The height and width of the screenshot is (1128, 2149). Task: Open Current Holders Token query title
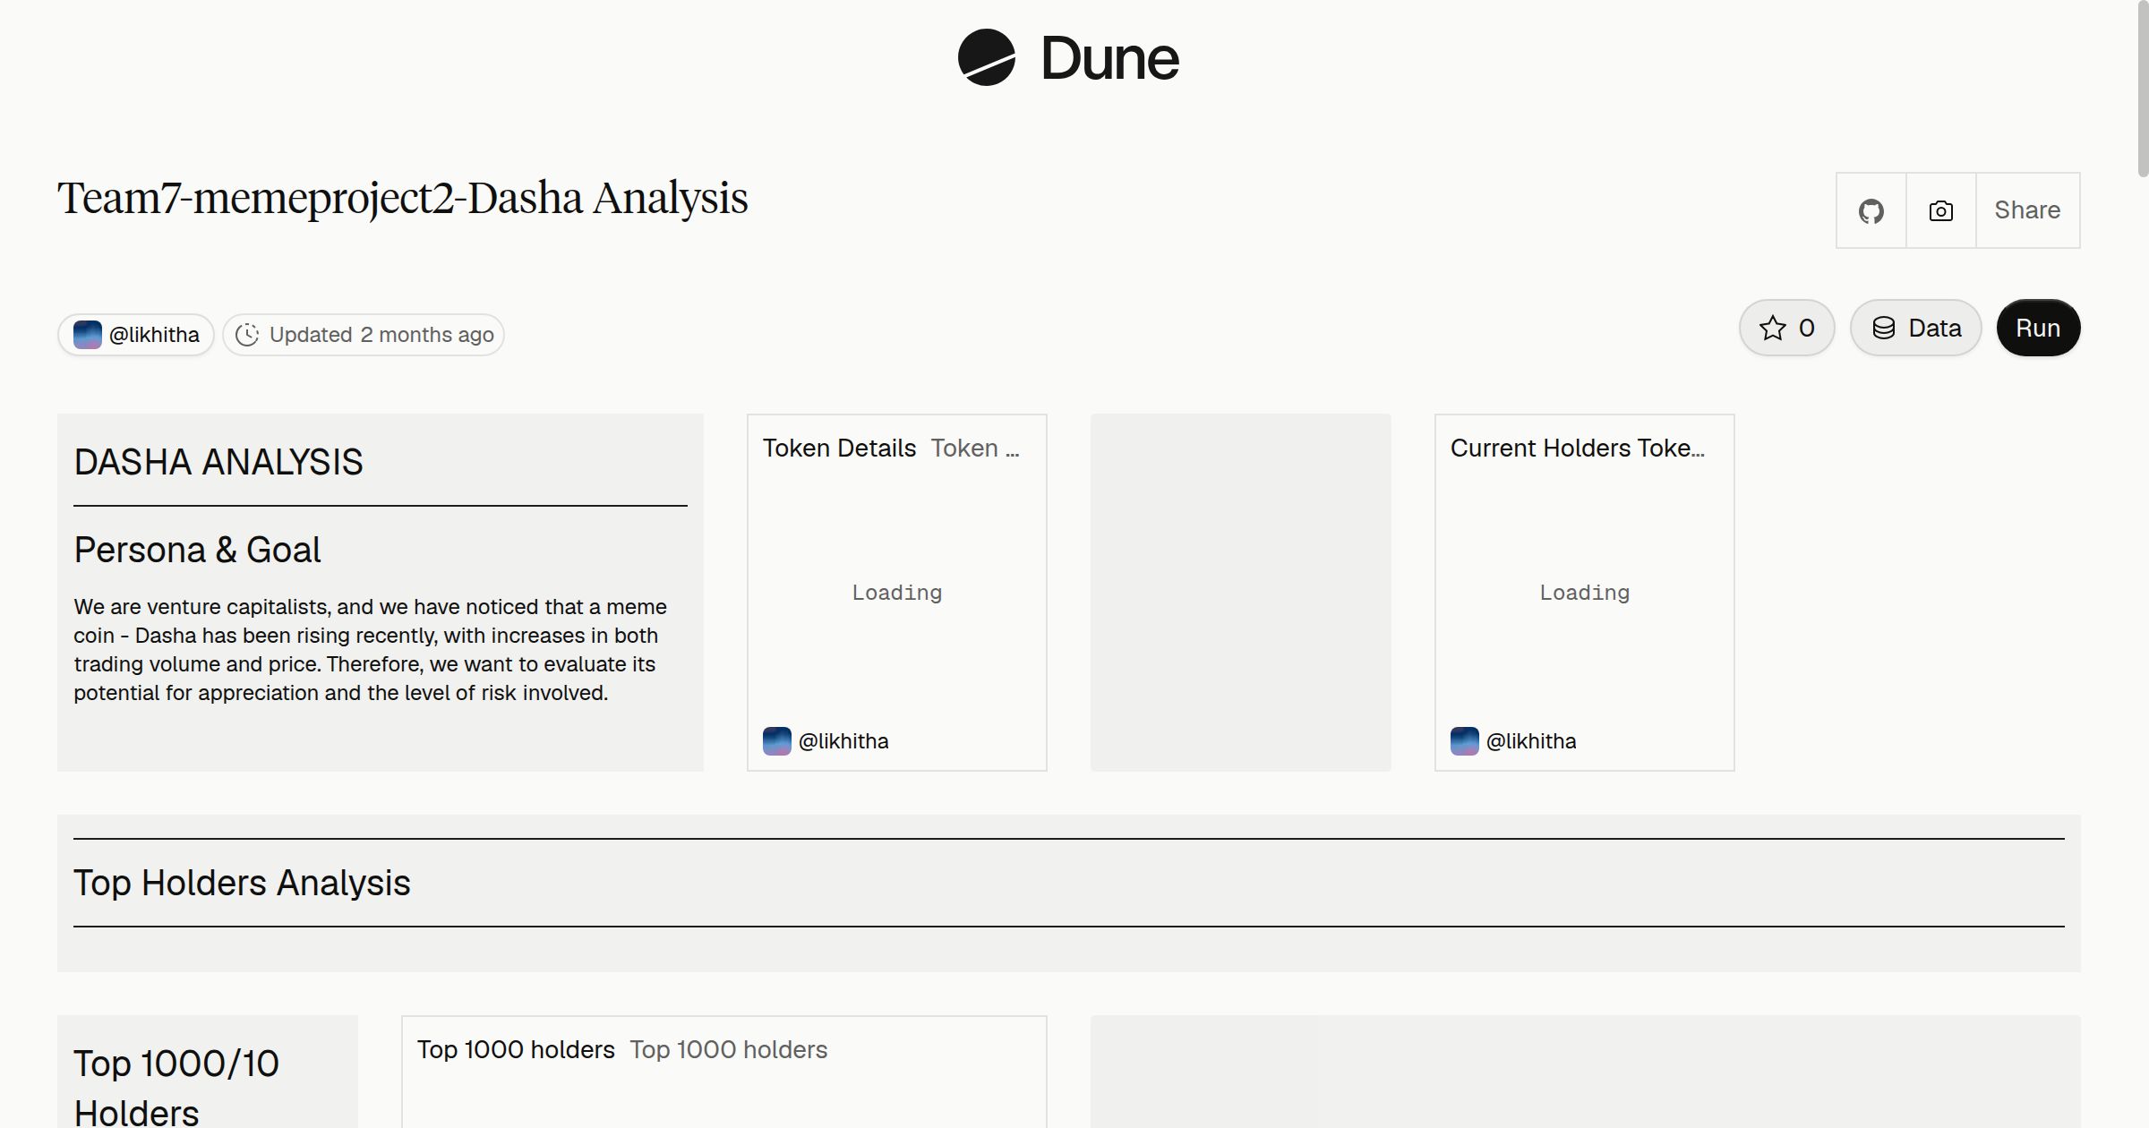(1577, 448)
